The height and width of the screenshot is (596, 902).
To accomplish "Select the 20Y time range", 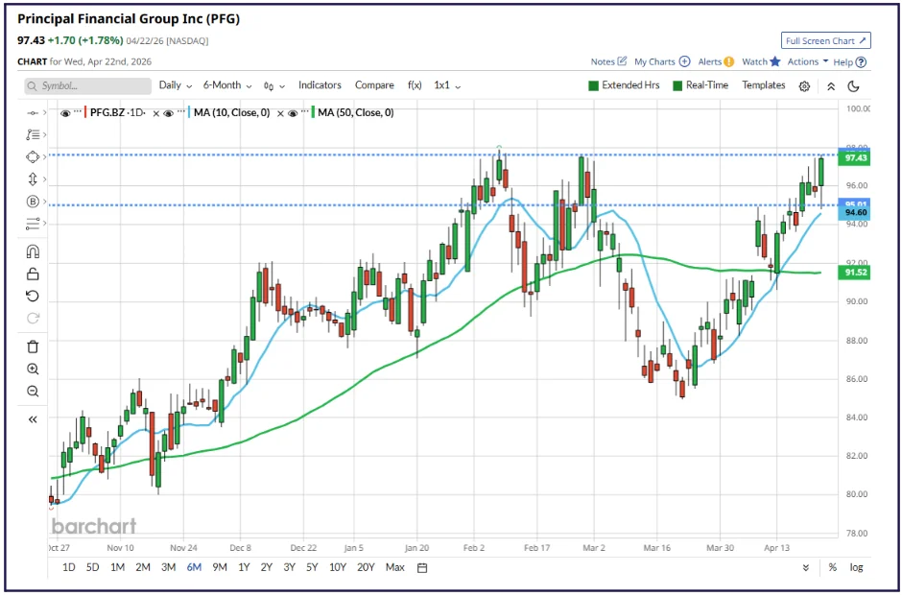I will tap(366, 568).
